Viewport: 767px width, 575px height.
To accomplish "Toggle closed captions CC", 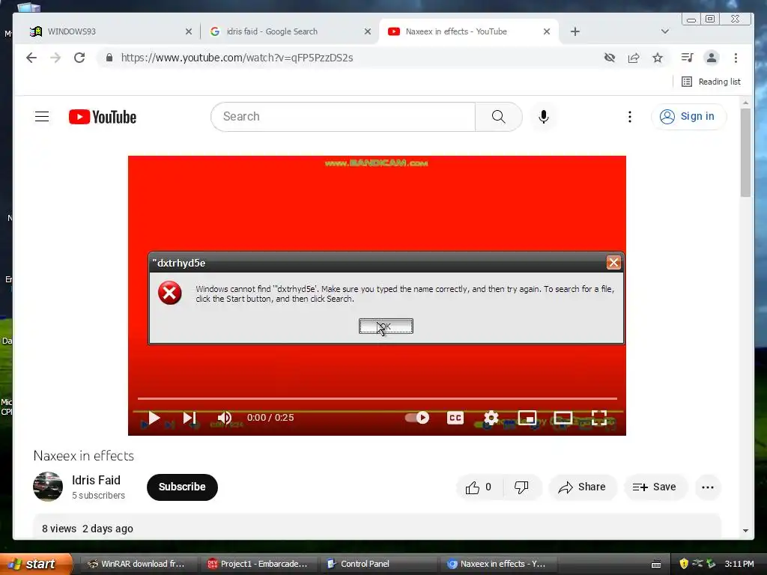I will point(455,418).
